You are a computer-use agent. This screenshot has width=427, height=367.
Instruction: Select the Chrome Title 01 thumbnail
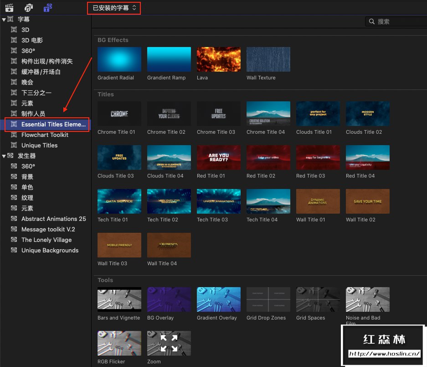point(119,114)
